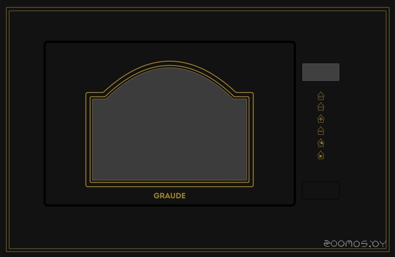Viewport: 395px width, 257px height.
Task: Tap the second pentagon icon above plus
Action: pyautogui.click(x=321, y=107)
